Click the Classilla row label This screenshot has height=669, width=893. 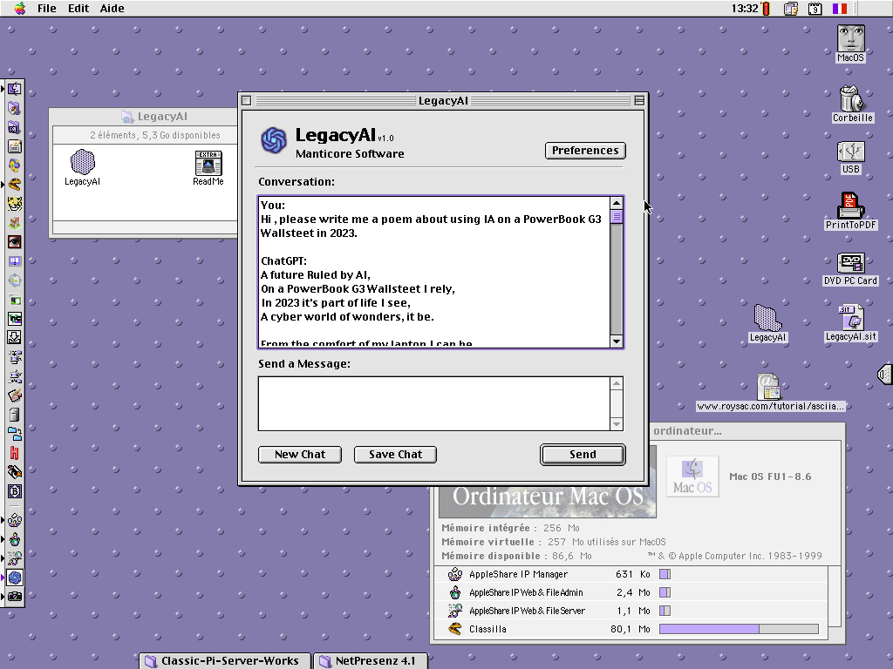point(487,629)
